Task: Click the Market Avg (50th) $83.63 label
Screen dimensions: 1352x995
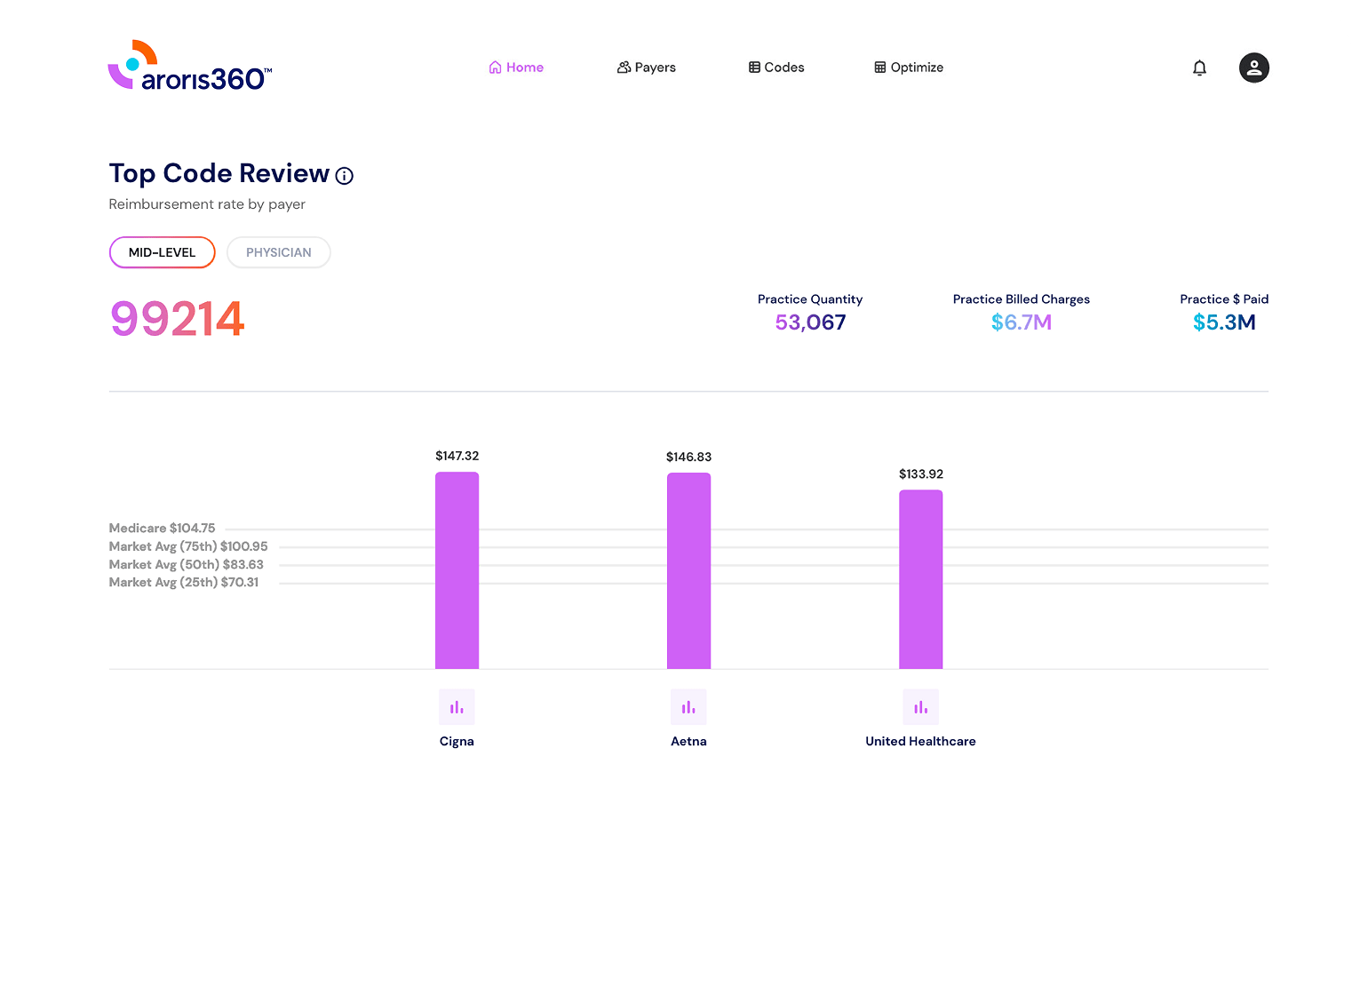Action: click(x=187, y=564)
